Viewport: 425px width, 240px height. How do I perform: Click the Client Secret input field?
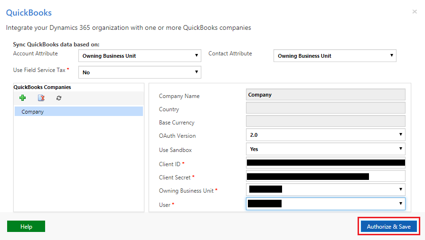pyautogui.click(x=326, y=176)
